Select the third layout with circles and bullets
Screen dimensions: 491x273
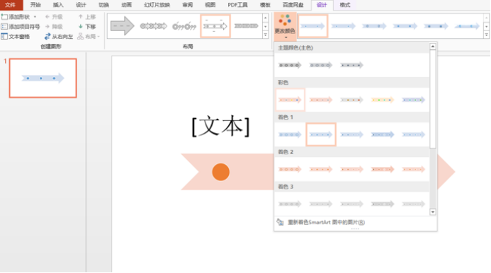point(184,26)
